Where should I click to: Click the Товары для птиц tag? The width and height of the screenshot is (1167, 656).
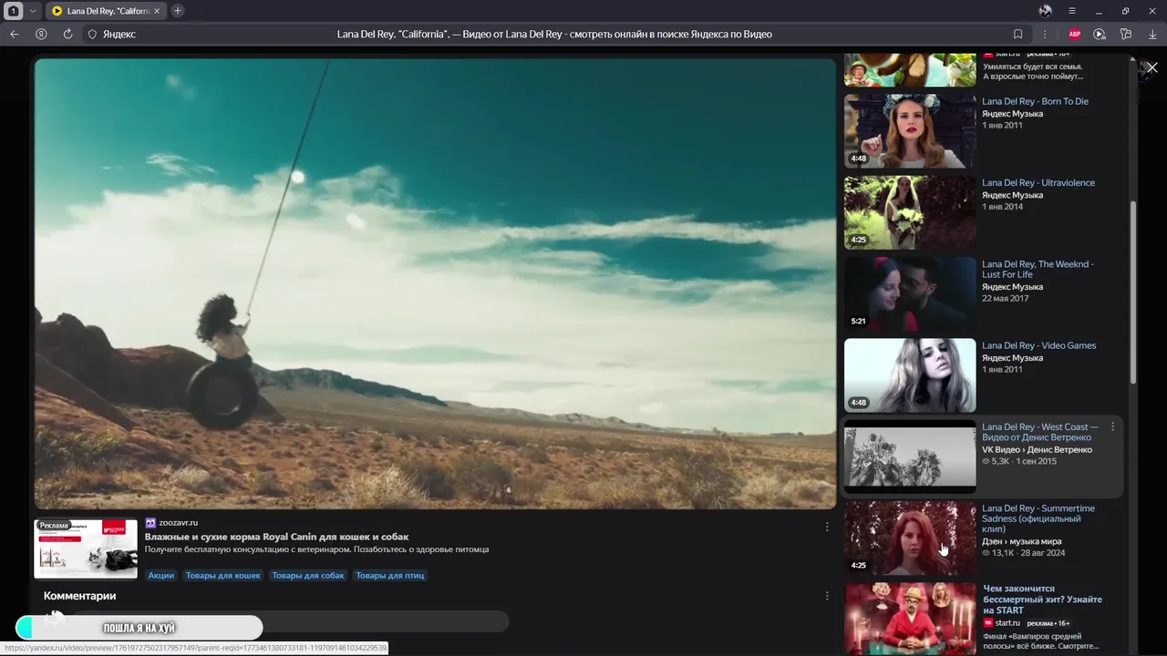pos(389,575)
